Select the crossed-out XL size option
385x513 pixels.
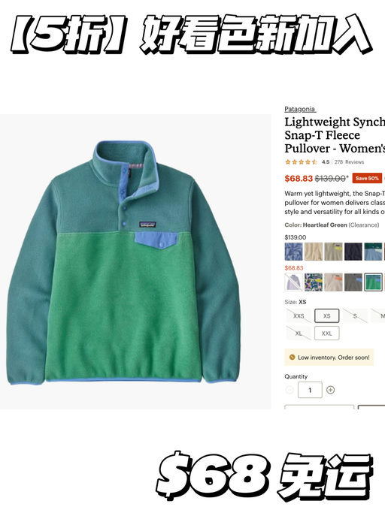point(299,333)
